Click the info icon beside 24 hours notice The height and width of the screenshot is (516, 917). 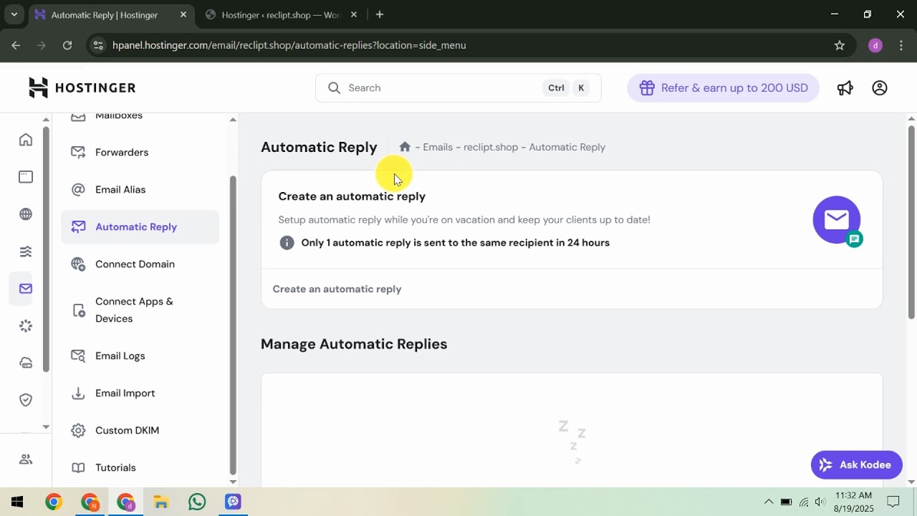pos(287,242)
